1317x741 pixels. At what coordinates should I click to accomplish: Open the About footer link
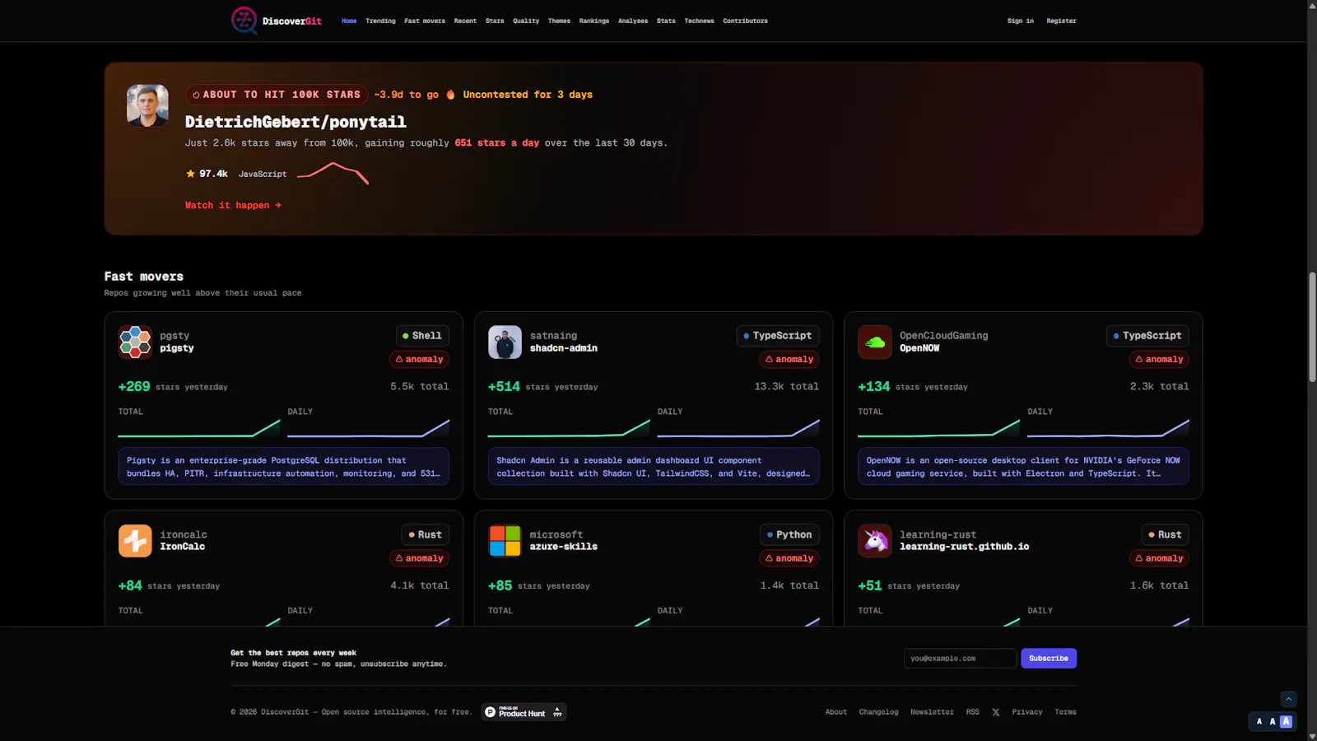(x=836, y=712)
